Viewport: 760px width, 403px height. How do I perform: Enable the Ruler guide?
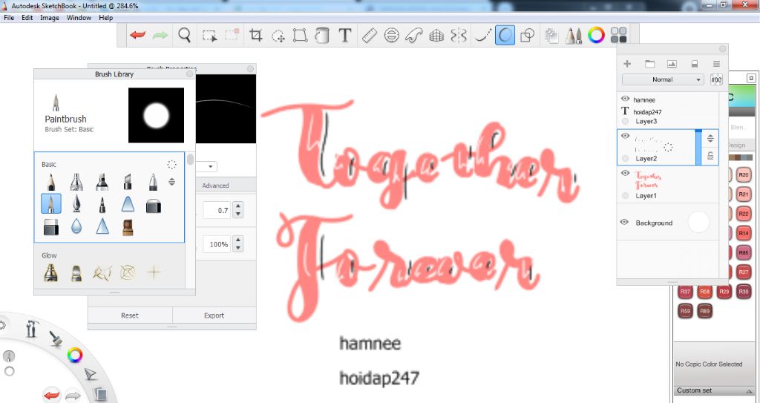(370, 36)
